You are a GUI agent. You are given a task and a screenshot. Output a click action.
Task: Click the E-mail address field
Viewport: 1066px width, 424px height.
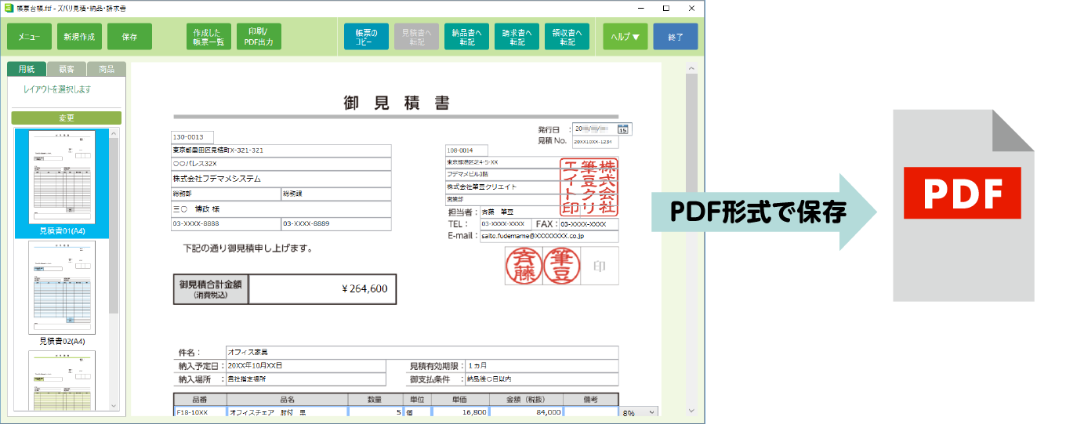click(549, 236)
